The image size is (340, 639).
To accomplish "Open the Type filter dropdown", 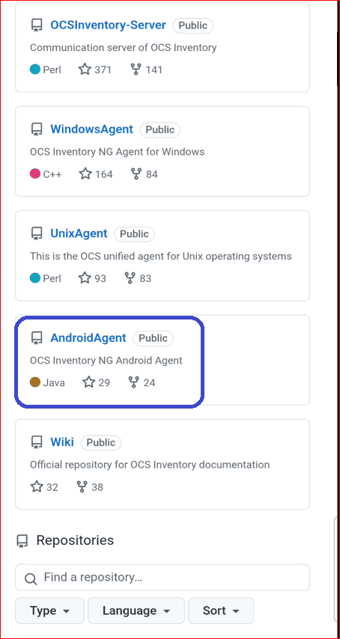I will [x=49, y=611].
